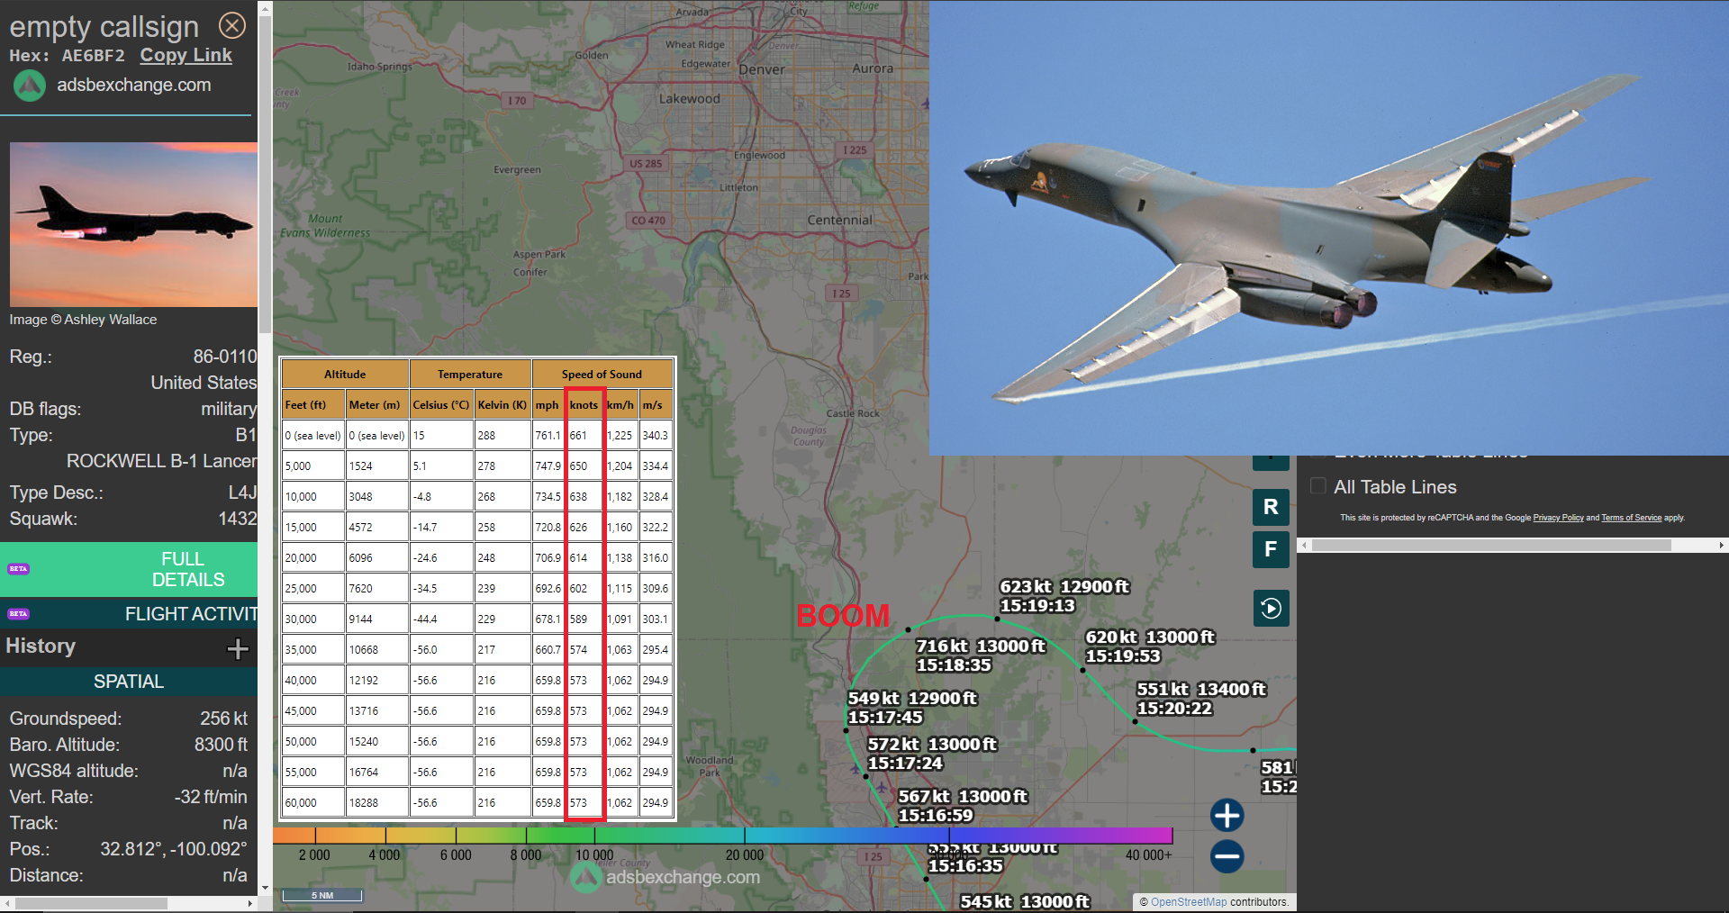
Task: Zoom in with the plus map button
Action: [x=1227, y=816]
